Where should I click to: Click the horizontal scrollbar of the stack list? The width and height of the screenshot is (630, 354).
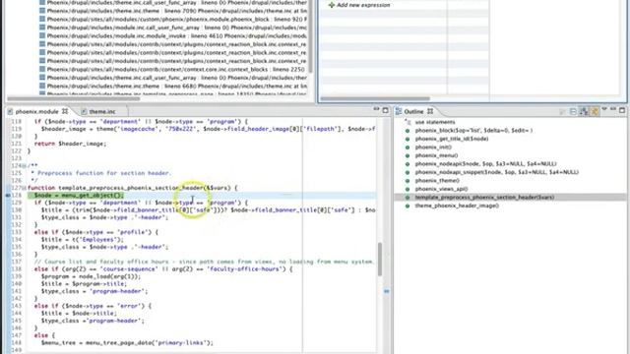click(74, 98)
